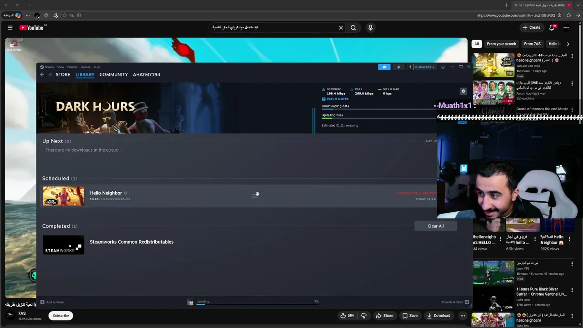Select the From your search chip

(x=501, y=44)
